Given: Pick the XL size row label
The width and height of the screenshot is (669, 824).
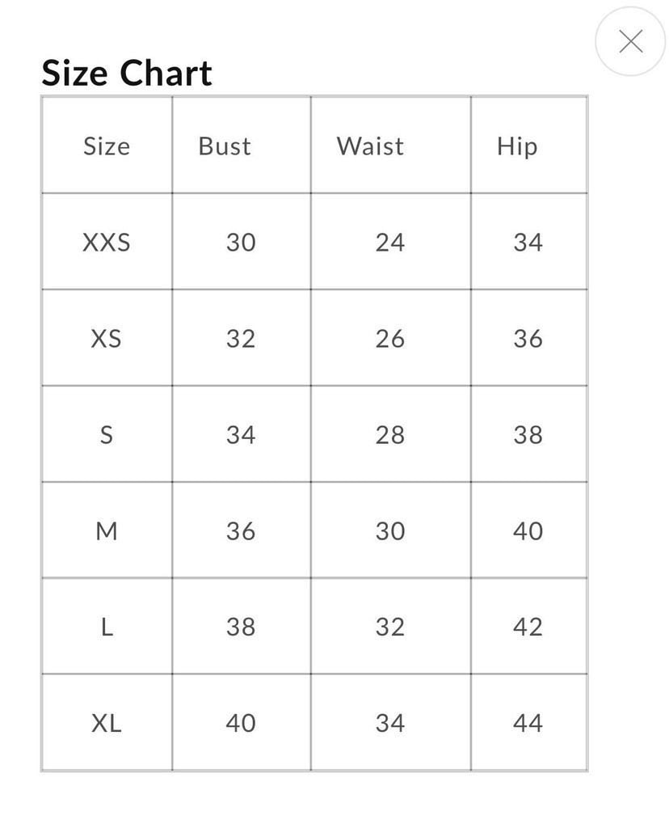Looking at the screenshot, I should tap(107, 723).
